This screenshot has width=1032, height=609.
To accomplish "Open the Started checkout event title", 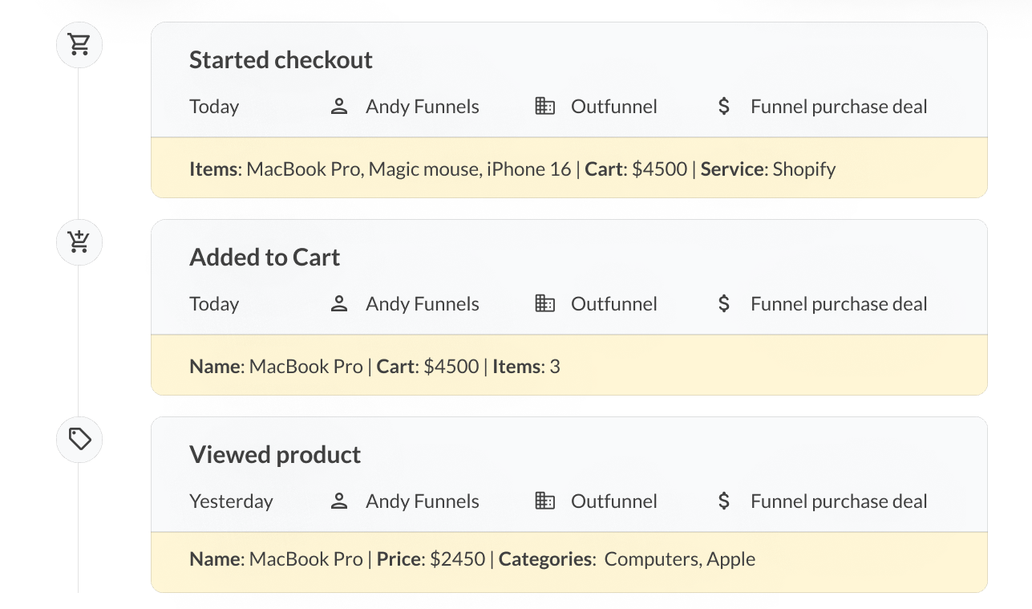I will (281, 60).
